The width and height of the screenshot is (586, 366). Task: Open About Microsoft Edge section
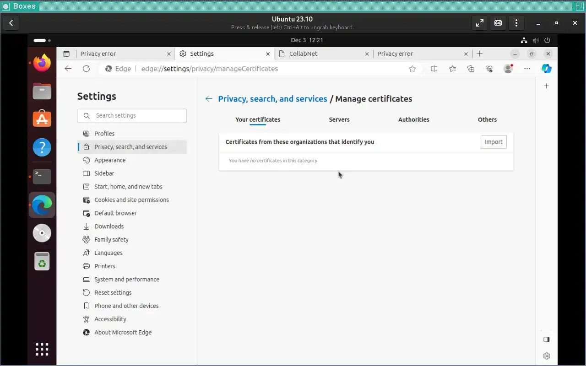click(x=132, y=333)
